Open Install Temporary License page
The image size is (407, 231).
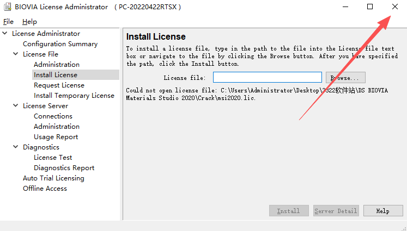pos(74,96)
